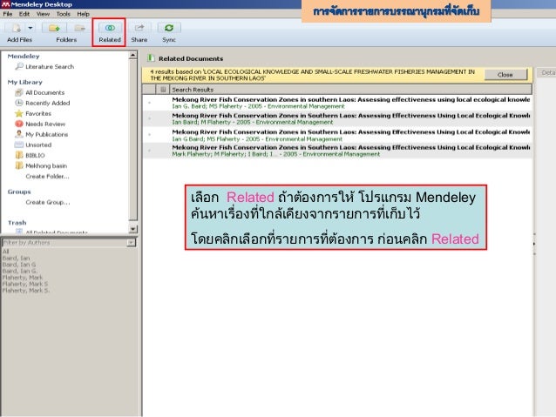Click the Sync toolbar icon

click(169, 28)
